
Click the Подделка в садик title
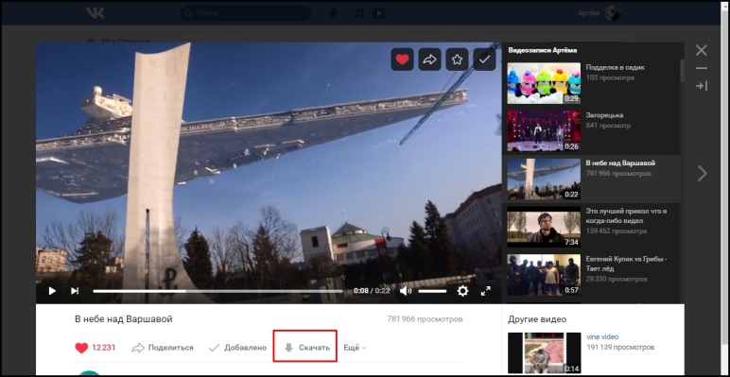coord(615,67)
